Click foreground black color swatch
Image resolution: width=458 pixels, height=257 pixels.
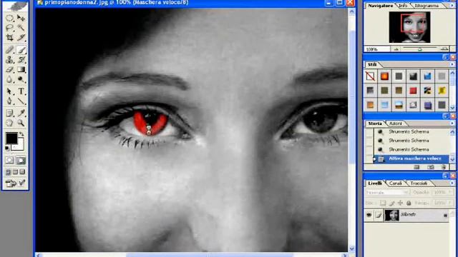pyautogui.click(x=11, y=138)
